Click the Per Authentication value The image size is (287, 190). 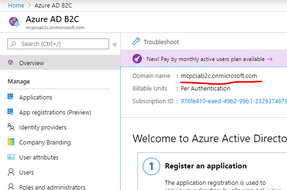coord(206,88)
